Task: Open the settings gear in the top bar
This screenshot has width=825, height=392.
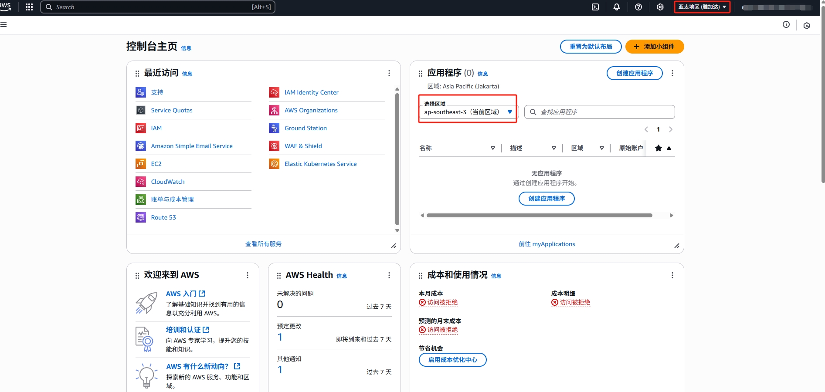Action: pyautogui.click(x=660, y=7)
